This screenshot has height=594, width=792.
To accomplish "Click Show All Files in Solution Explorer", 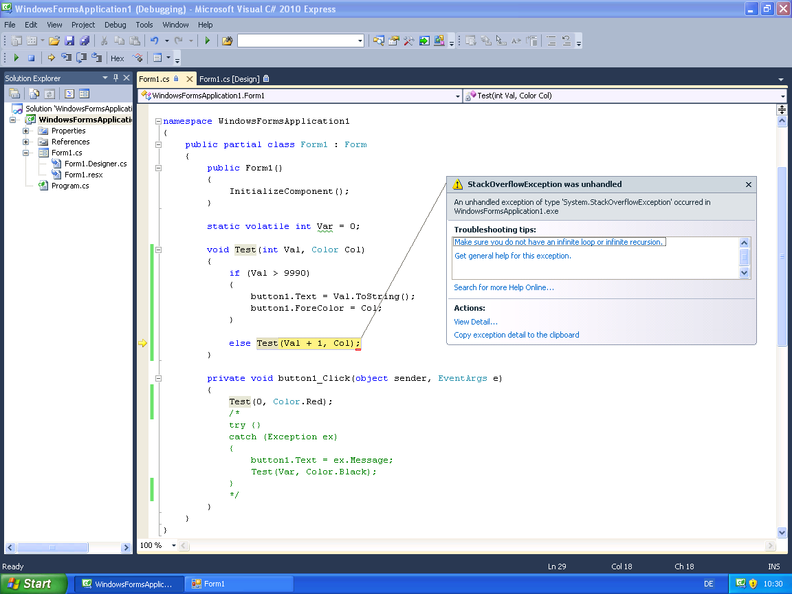I will coord(34,94).
